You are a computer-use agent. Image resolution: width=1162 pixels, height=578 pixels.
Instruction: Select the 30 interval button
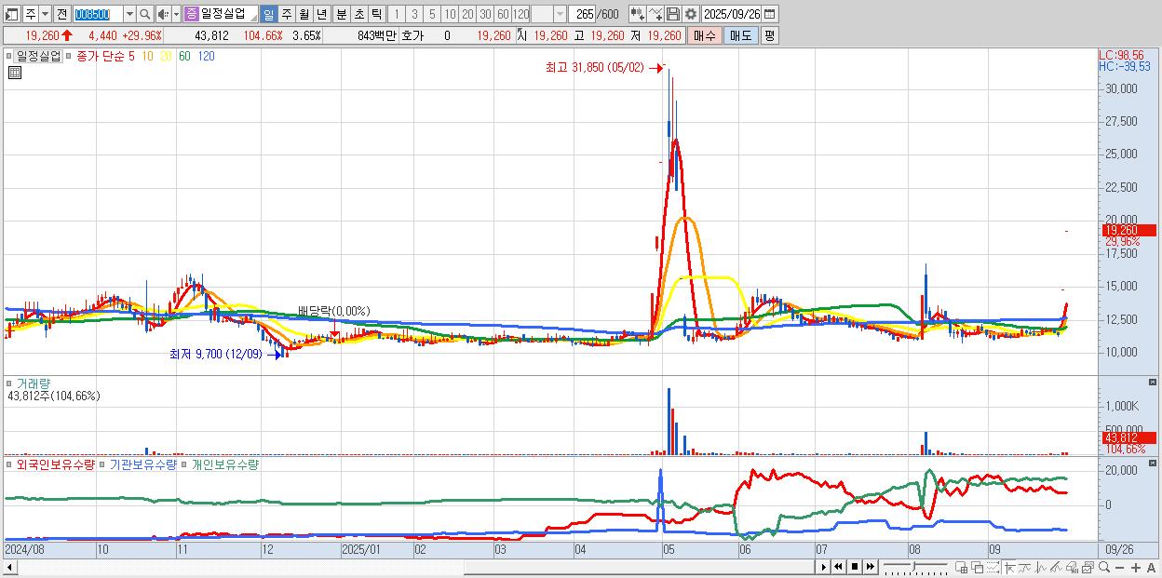(485, 14)
